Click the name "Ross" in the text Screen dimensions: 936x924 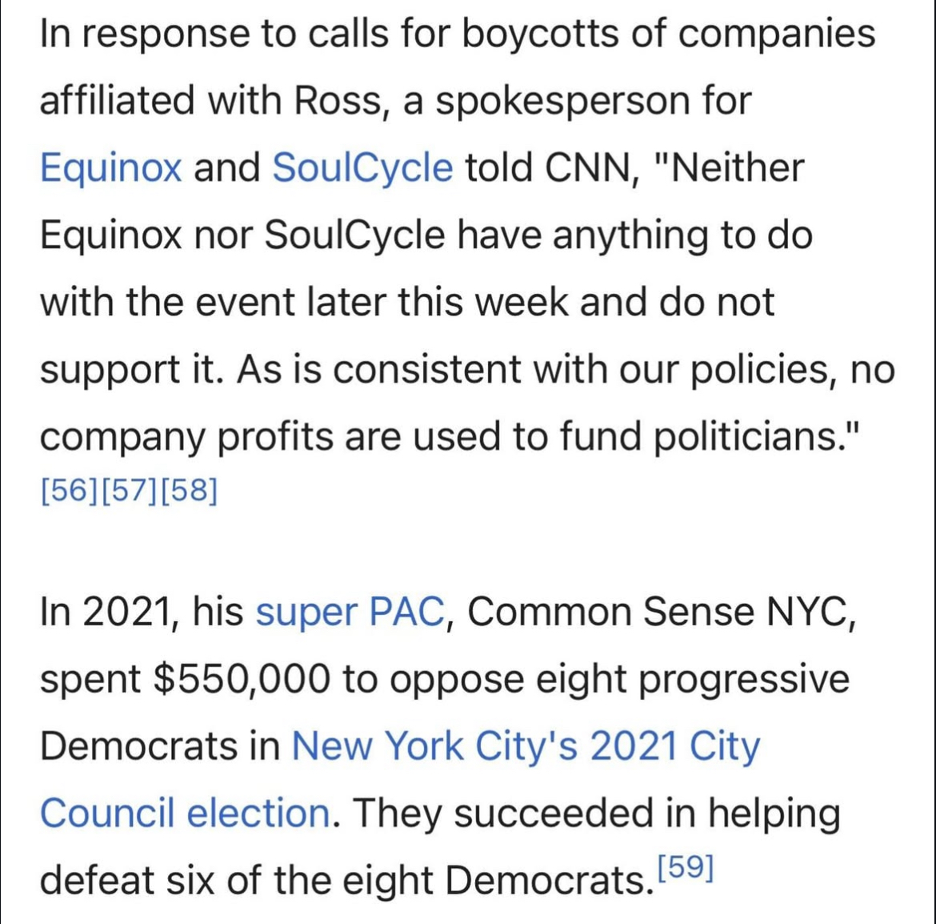click(x=338, y=101)
